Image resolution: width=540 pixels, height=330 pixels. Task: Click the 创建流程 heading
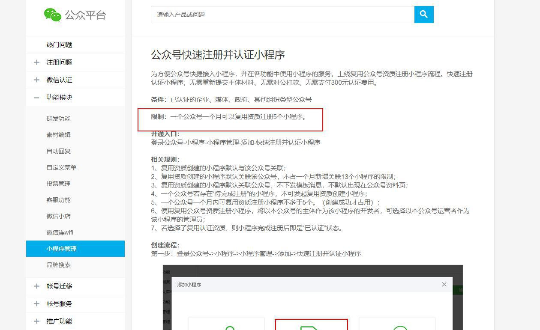point(165,245)
